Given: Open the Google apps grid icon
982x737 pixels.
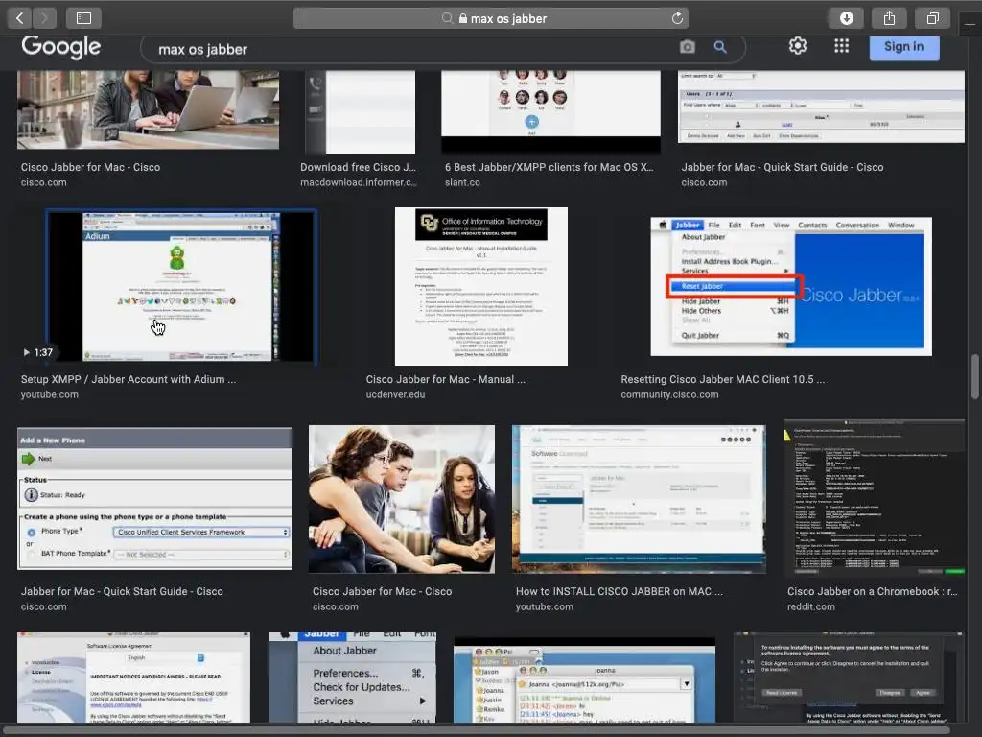Looking at the screenshot, I should [x=842, y=46].
